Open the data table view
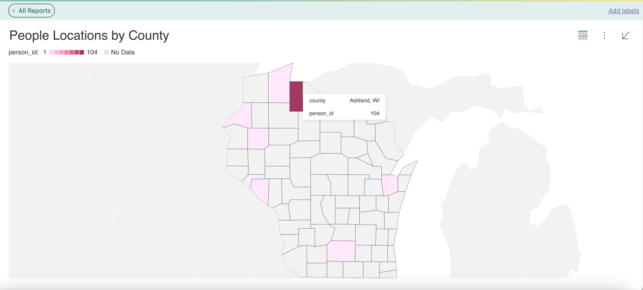Viewport: 643px width, 290px height. coord(583,35)
